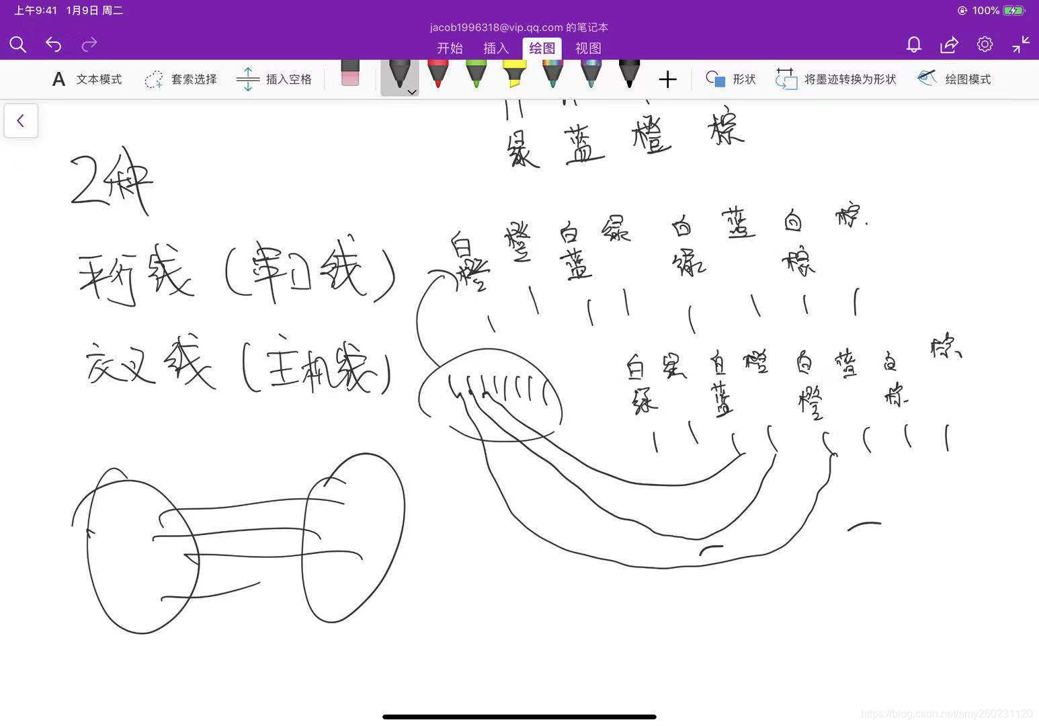Open the search magnifier icon

pos(18,45)
